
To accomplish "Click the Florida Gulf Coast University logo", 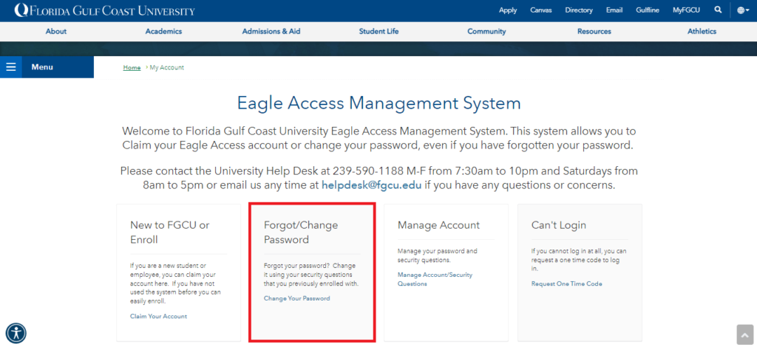I will (105, 10).
